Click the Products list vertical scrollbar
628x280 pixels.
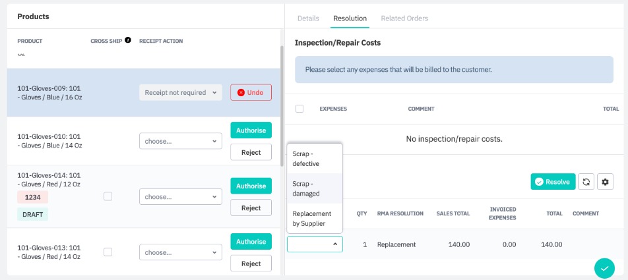tap(282, 105)
